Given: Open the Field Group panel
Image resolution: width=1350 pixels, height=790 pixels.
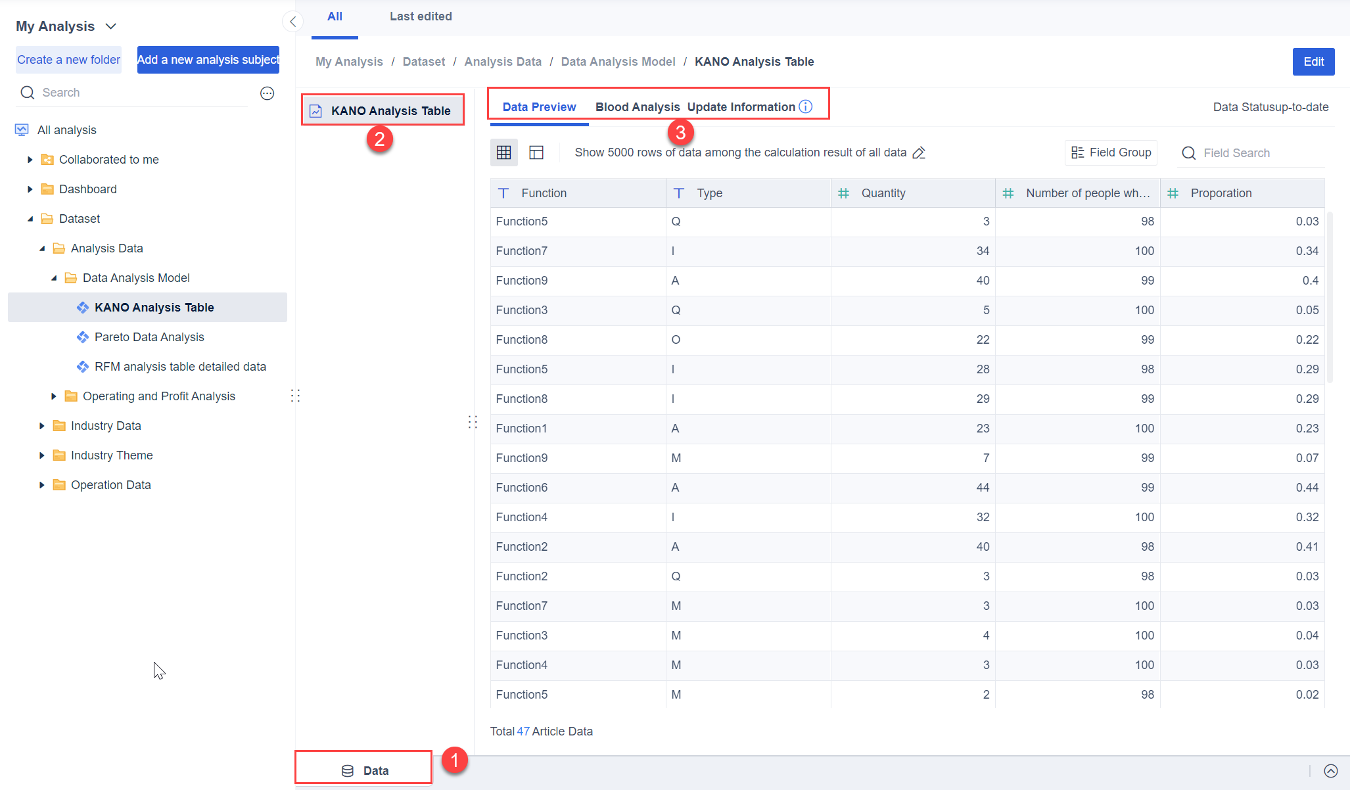Looking at the screenshot, I should [x=1111, y=152].
